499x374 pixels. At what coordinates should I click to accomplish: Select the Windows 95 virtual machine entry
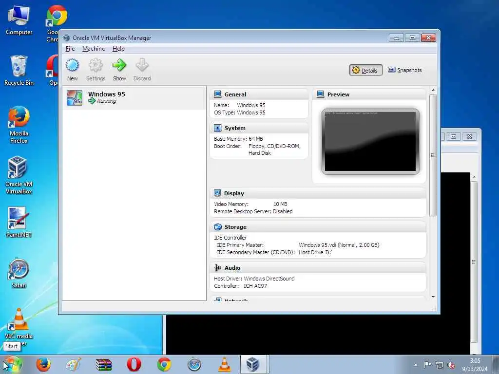point(134,97)
